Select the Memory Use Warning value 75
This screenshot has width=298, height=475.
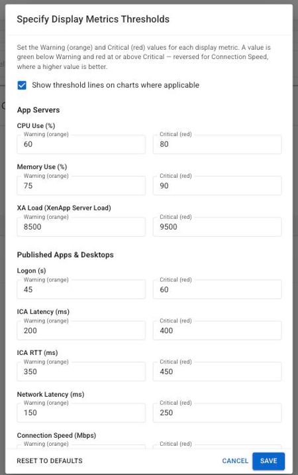[81, 186]
